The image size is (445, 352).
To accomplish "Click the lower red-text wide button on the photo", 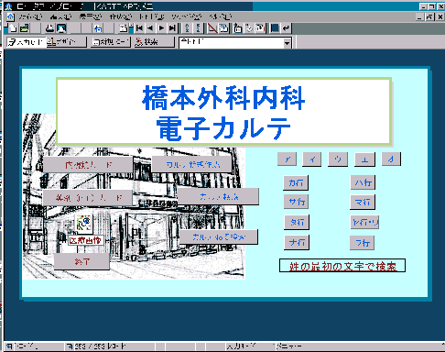I will (88, 198).
